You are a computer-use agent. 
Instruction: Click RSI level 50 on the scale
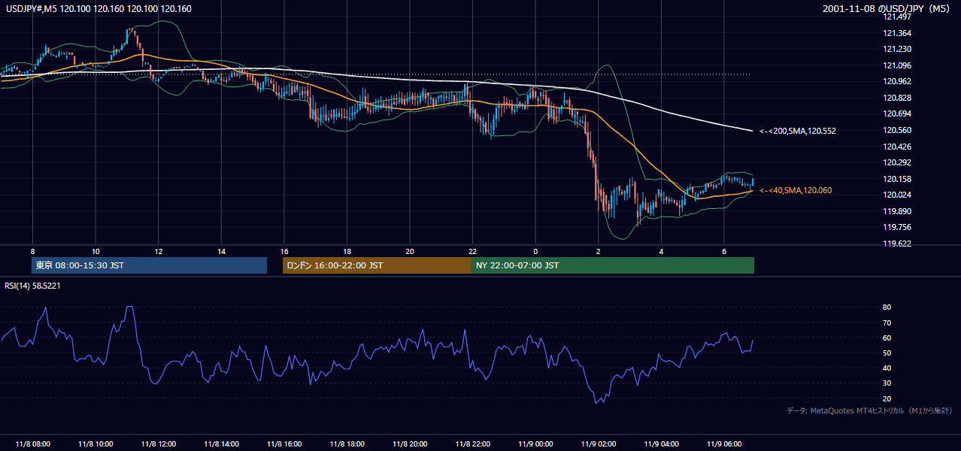tap(887, 353)
